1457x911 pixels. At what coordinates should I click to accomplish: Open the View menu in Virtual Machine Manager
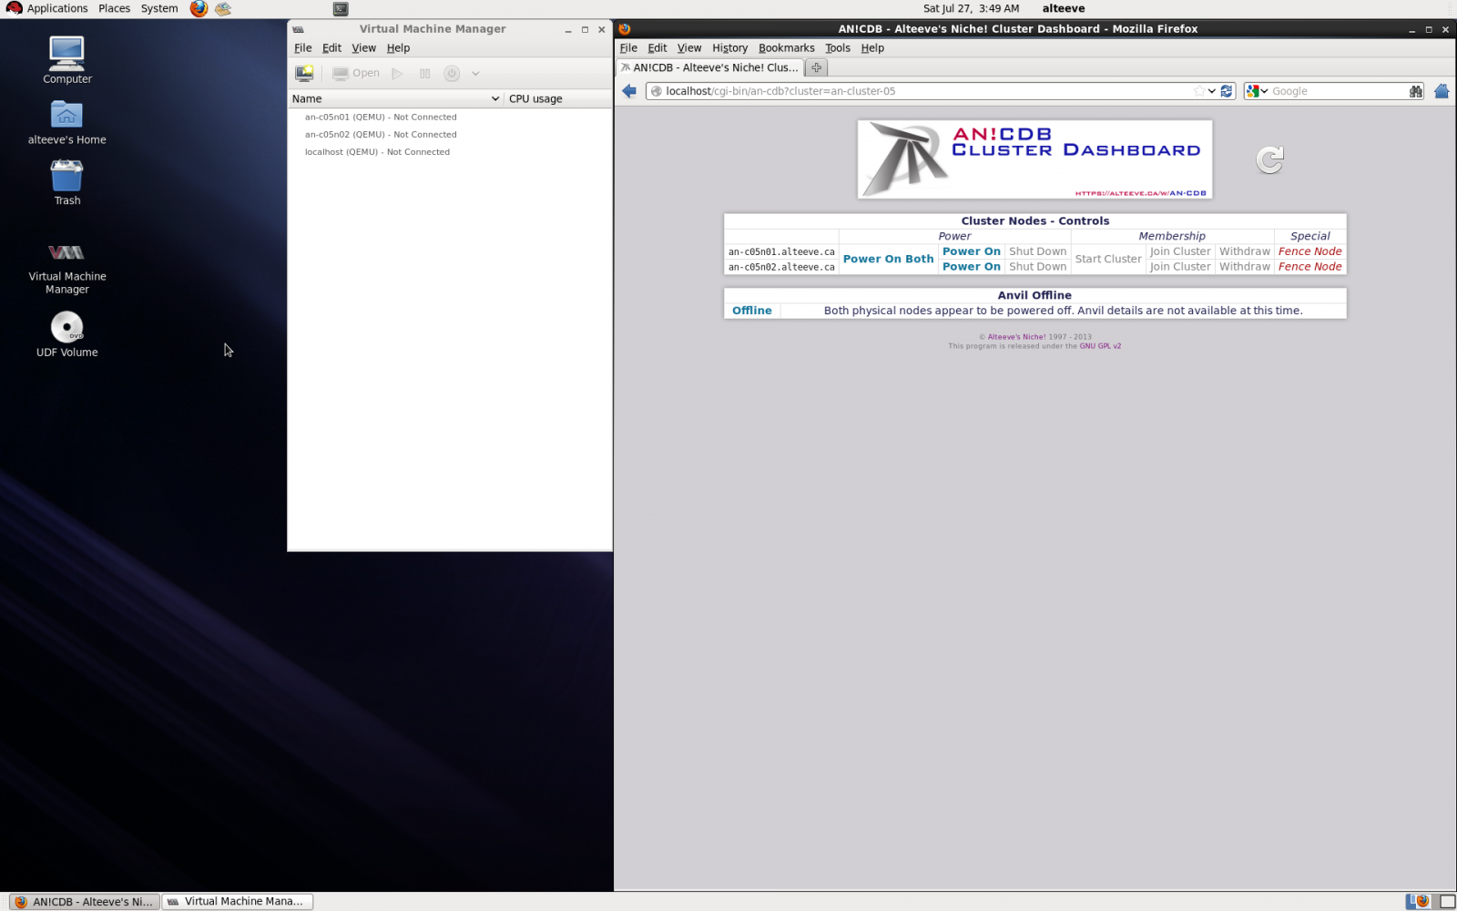click(x=363, y=48)
